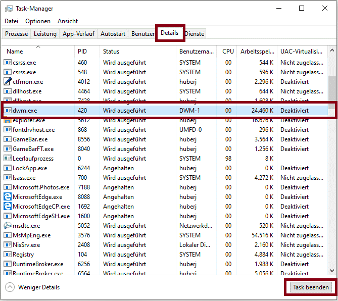This screenshot has width=338, height=301.
Task: Click the user name DWM-1
Action: (x=189, y=110)
